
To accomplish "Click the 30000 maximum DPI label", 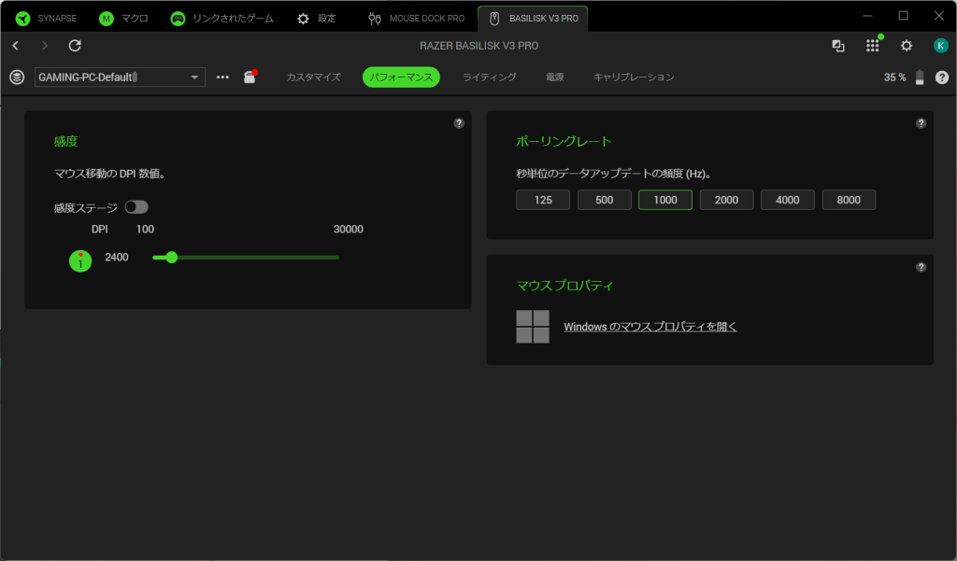I will (349, 230).
